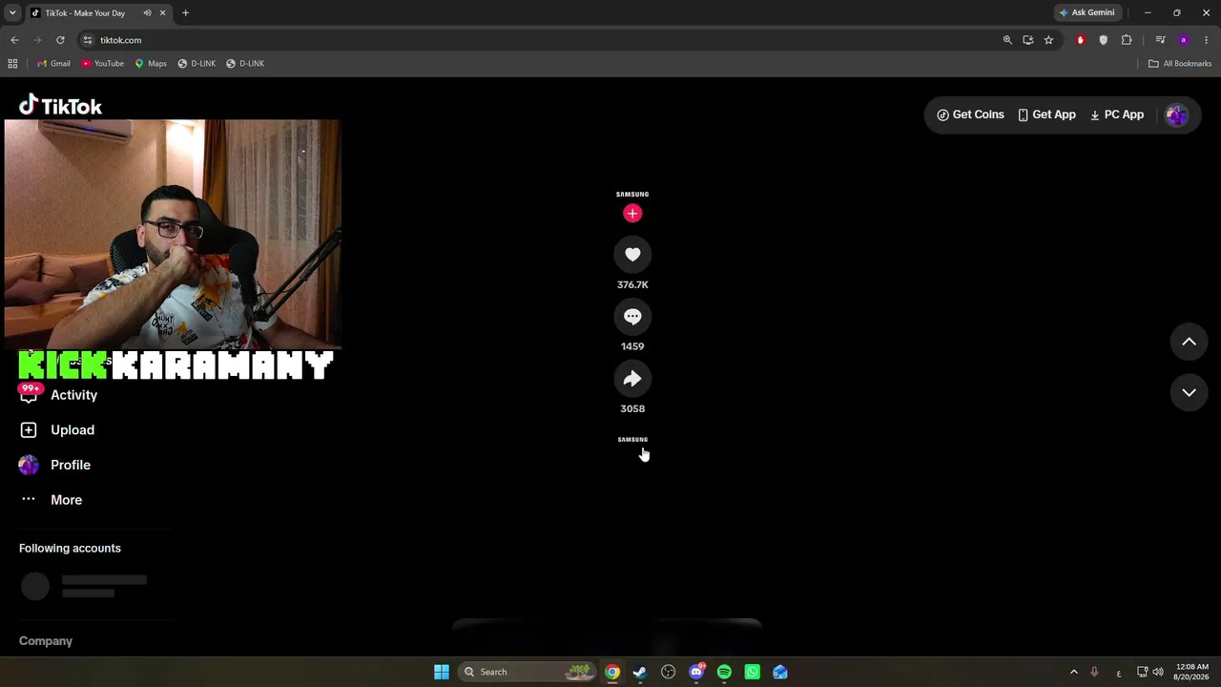View site information icon beside tiktok.com

pos(87,40)
